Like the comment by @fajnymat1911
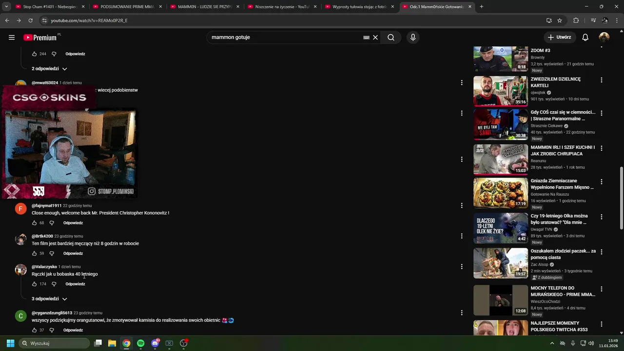Viewport: 624px width, 351px height. click(34, 223)
